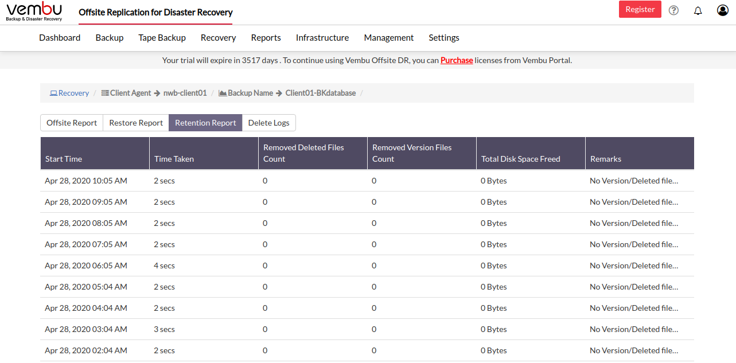The image size is (736, 363).
Task: Open the Management menu
Action: (389, 38)
